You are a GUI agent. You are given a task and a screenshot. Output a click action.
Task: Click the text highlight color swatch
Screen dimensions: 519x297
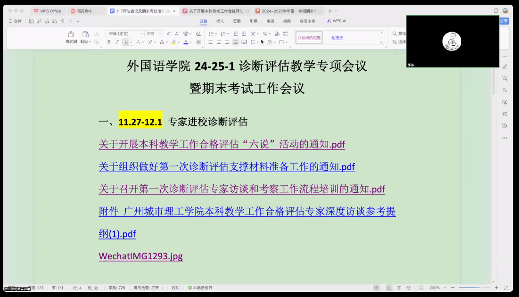coord(174,42)
